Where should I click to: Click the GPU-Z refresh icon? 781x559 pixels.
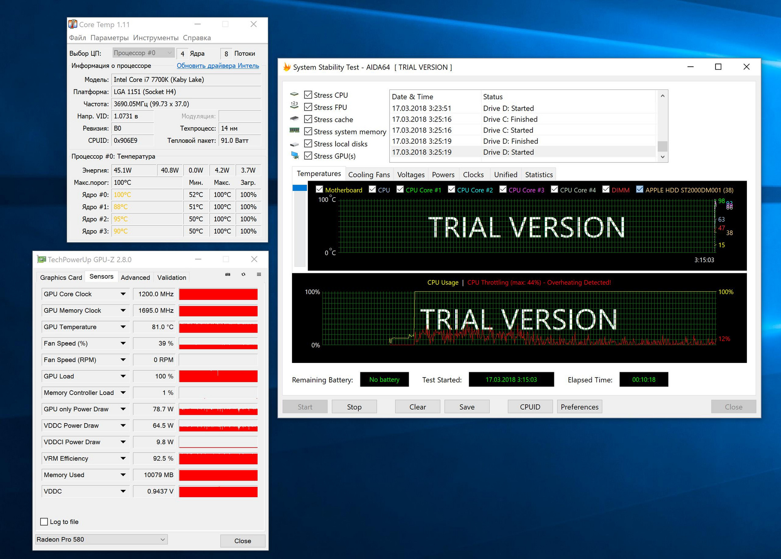[243, 275]
